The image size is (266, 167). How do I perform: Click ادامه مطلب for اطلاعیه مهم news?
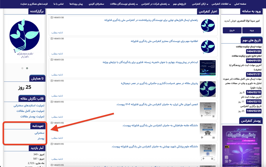tap(57, 54)
